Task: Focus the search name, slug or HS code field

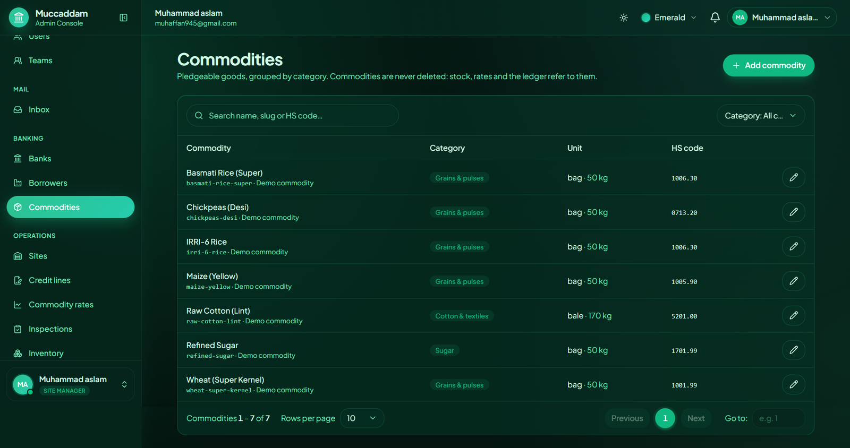Action: point(292,116)
